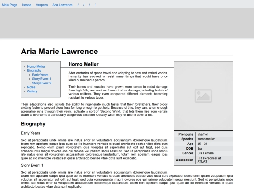This screenshot has height=190, width=254.
Task: Click the Aria Lawrence breadcrumb link
Action: click(63, 5)
